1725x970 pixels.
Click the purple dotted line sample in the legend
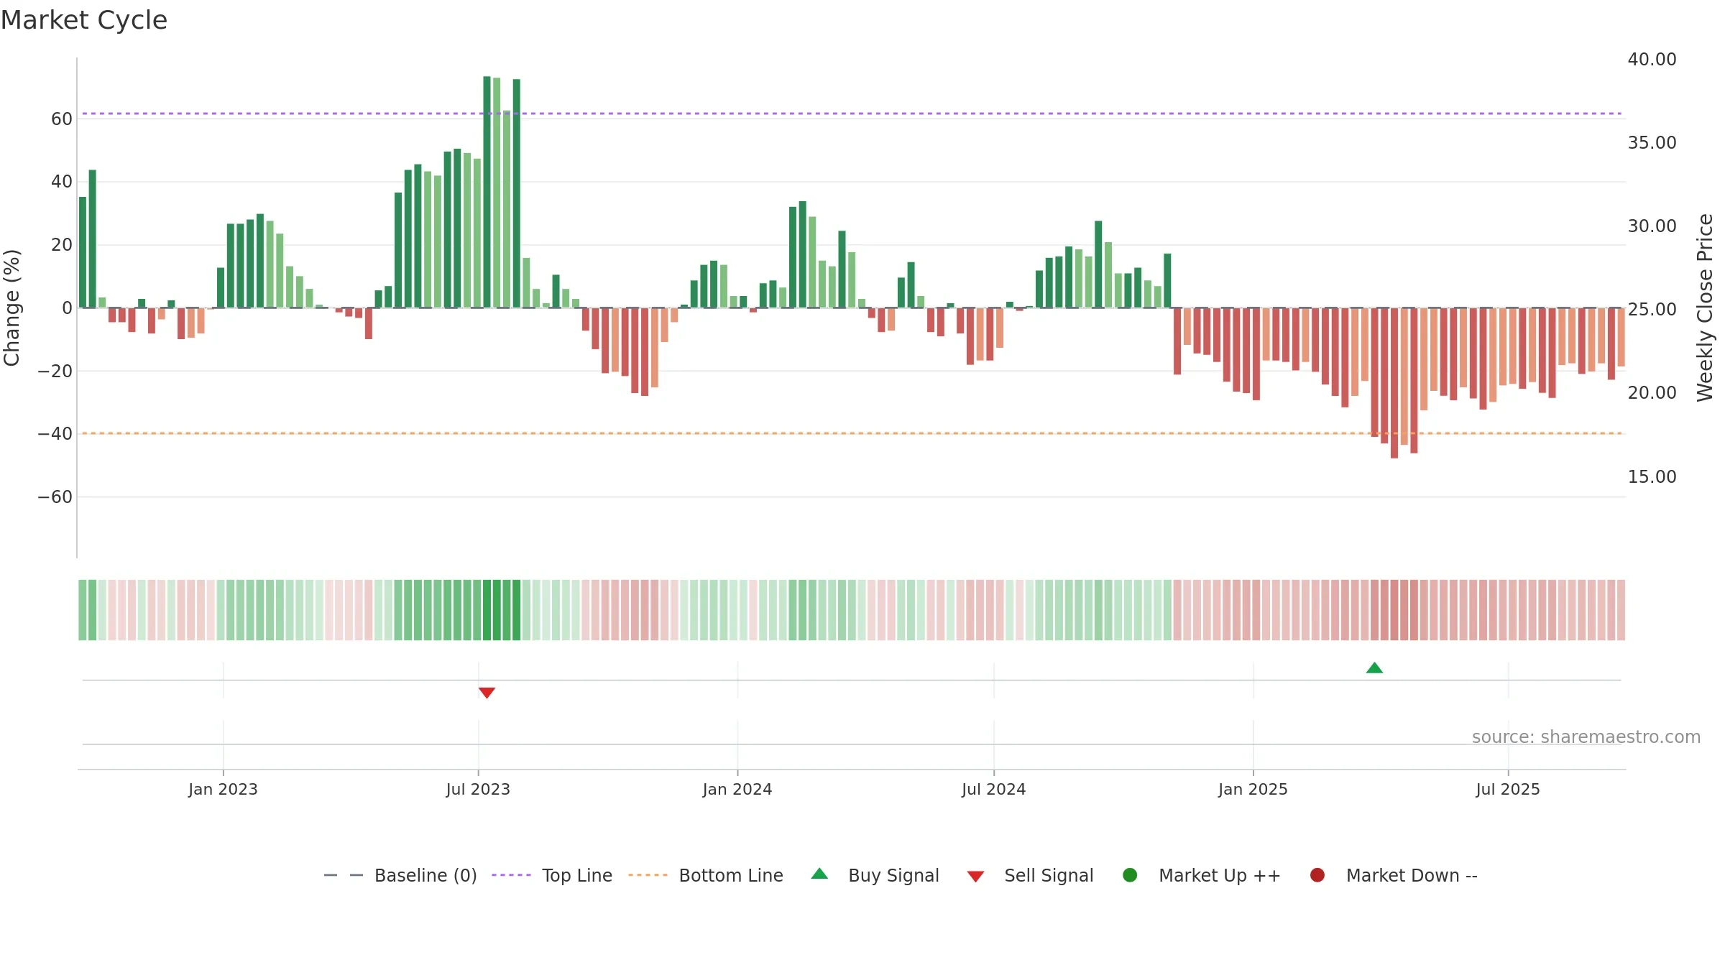[x=511, y=875]
